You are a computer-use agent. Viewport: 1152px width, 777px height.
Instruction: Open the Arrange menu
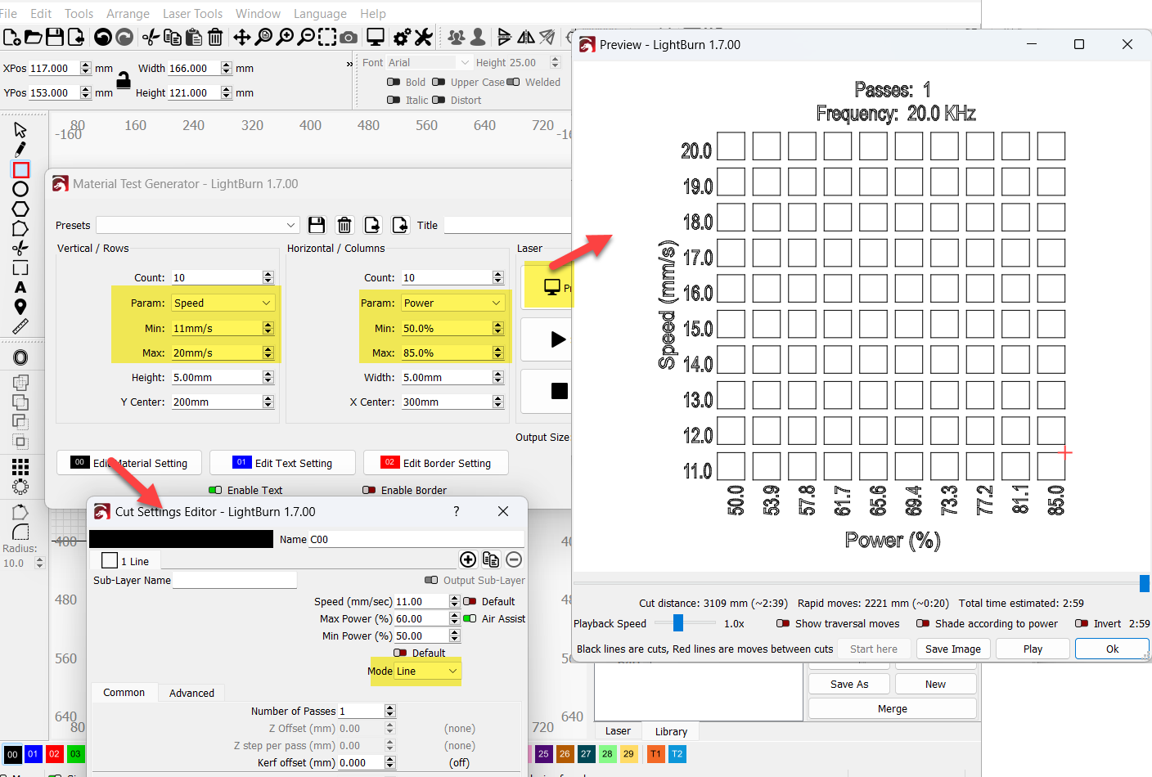[128, 14]
